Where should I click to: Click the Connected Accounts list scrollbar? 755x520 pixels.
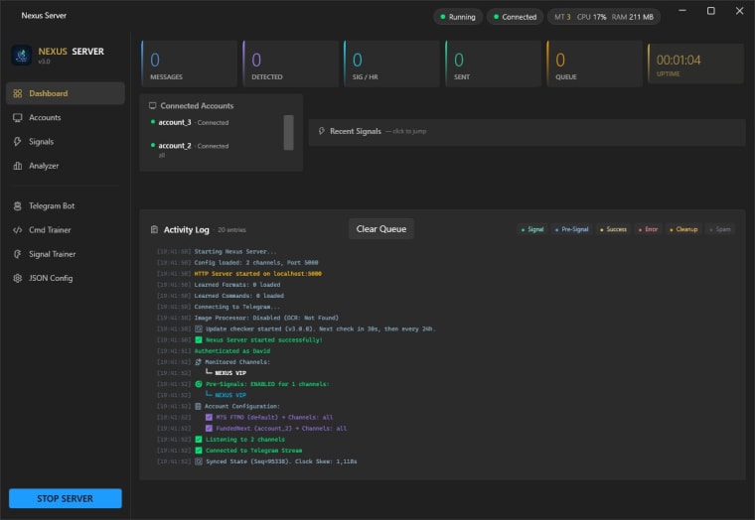point(288,132)
